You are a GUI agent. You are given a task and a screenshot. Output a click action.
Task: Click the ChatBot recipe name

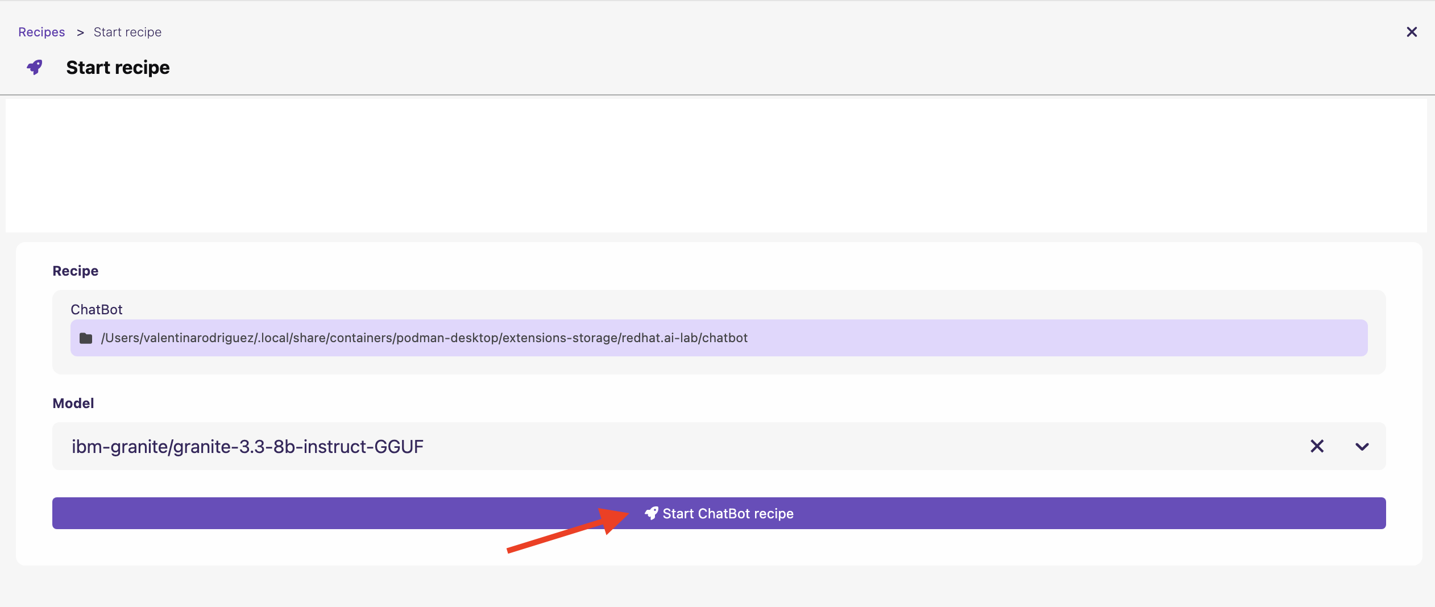[x=97, y=309]
